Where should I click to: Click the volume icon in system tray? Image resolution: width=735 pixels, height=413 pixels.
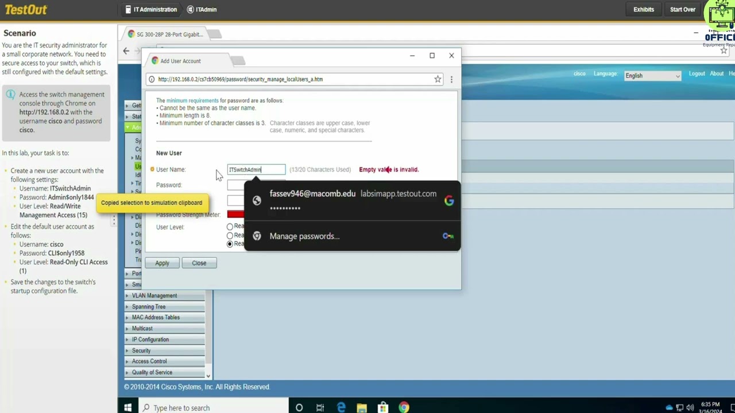click(x=690, y=408)
